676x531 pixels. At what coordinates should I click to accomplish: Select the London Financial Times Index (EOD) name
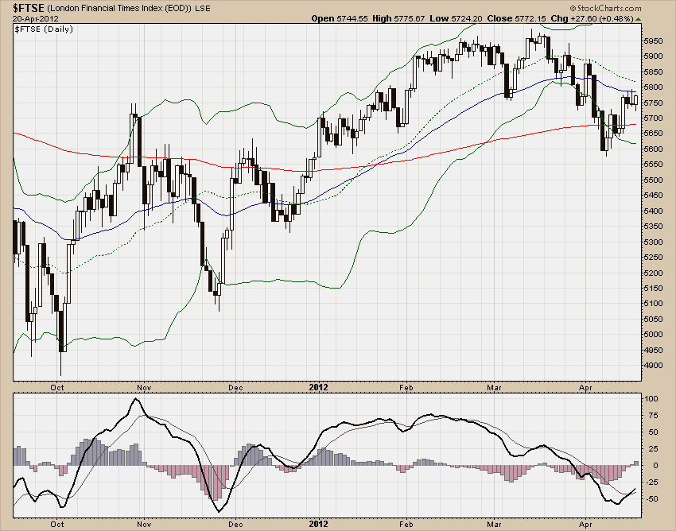tap(119, 8)
